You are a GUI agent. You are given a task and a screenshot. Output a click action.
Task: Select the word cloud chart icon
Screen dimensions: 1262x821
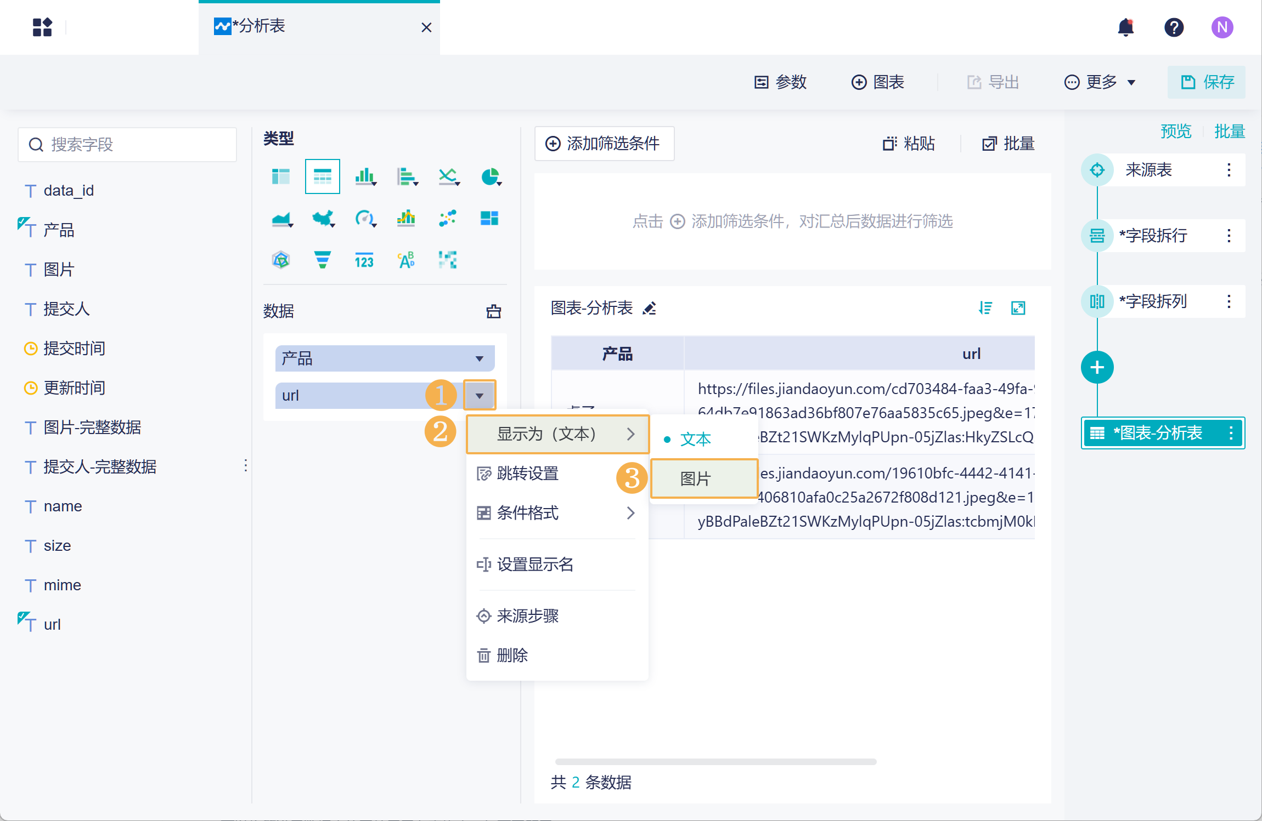(406, 260)
